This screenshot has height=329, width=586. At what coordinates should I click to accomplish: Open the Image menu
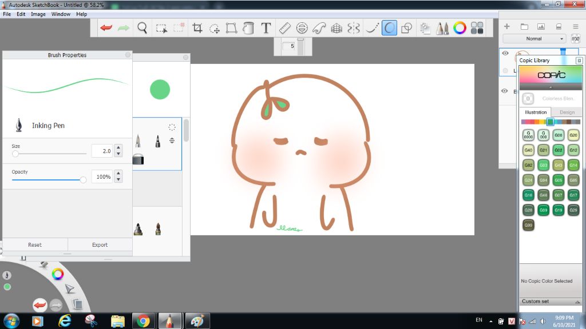(x=38, y=14)
